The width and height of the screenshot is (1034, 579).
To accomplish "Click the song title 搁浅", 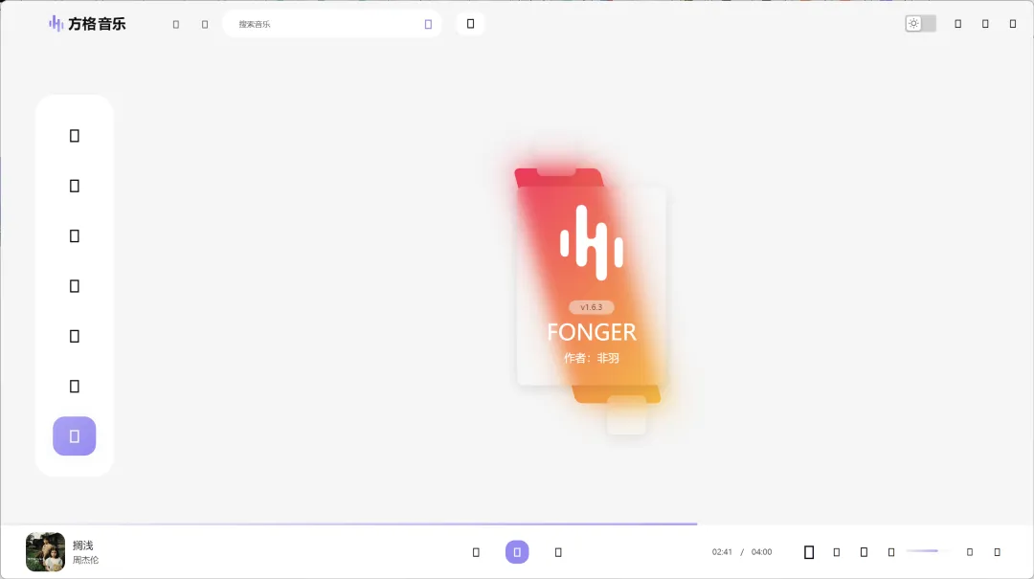I will [83, 546].
